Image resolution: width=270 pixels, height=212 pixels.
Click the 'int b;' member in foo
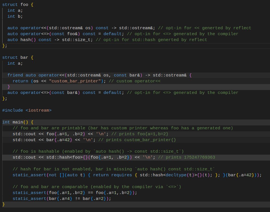(15, 16)
